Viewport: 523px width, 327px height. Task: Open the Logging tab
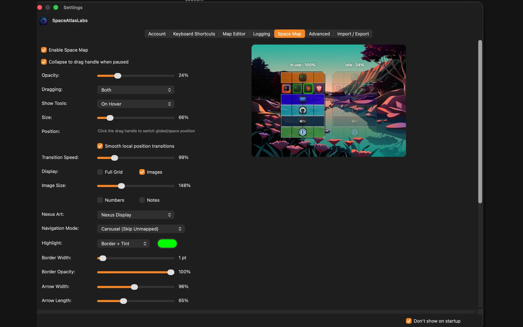[x=261, y=34]
